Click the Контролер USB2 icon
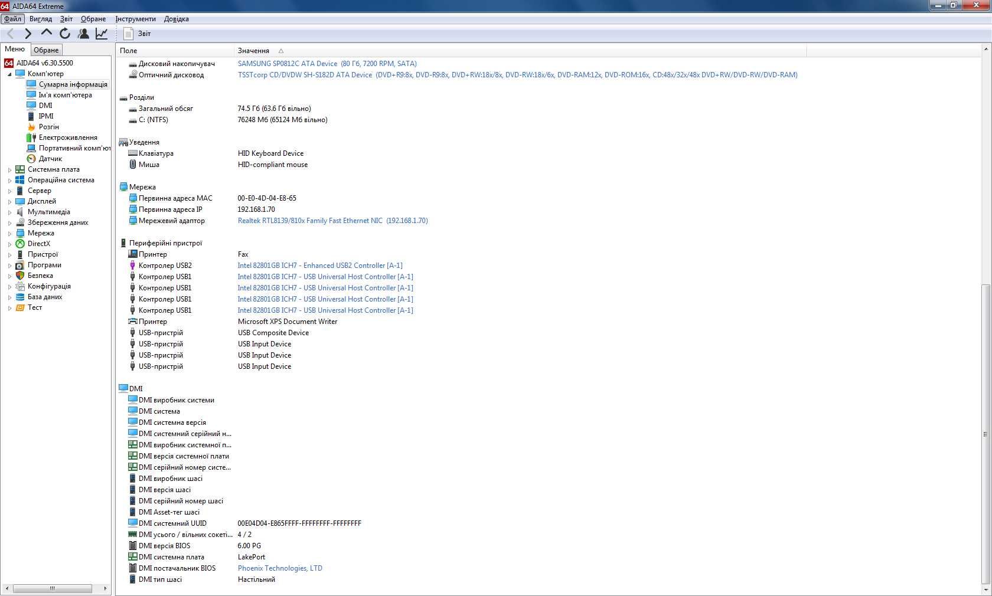 pos(133,266)
